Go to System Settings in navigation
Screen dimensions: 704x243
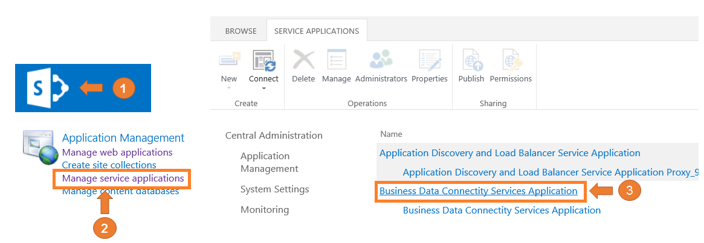pyautogui.click(x=274, y=189)
